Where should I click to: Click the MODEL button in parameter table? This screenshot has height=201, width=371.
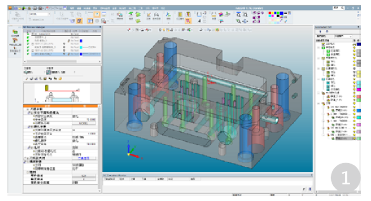pos(84,123)
